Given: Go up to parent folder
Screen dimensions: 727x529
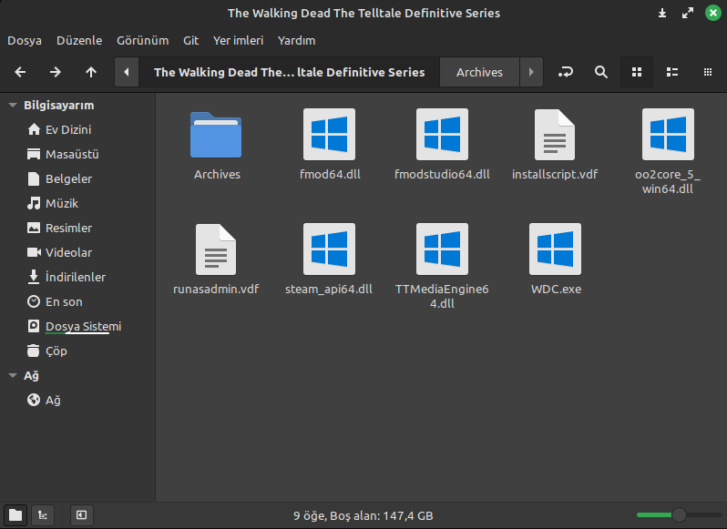Looking at the screenshot, I should (91, 72).
